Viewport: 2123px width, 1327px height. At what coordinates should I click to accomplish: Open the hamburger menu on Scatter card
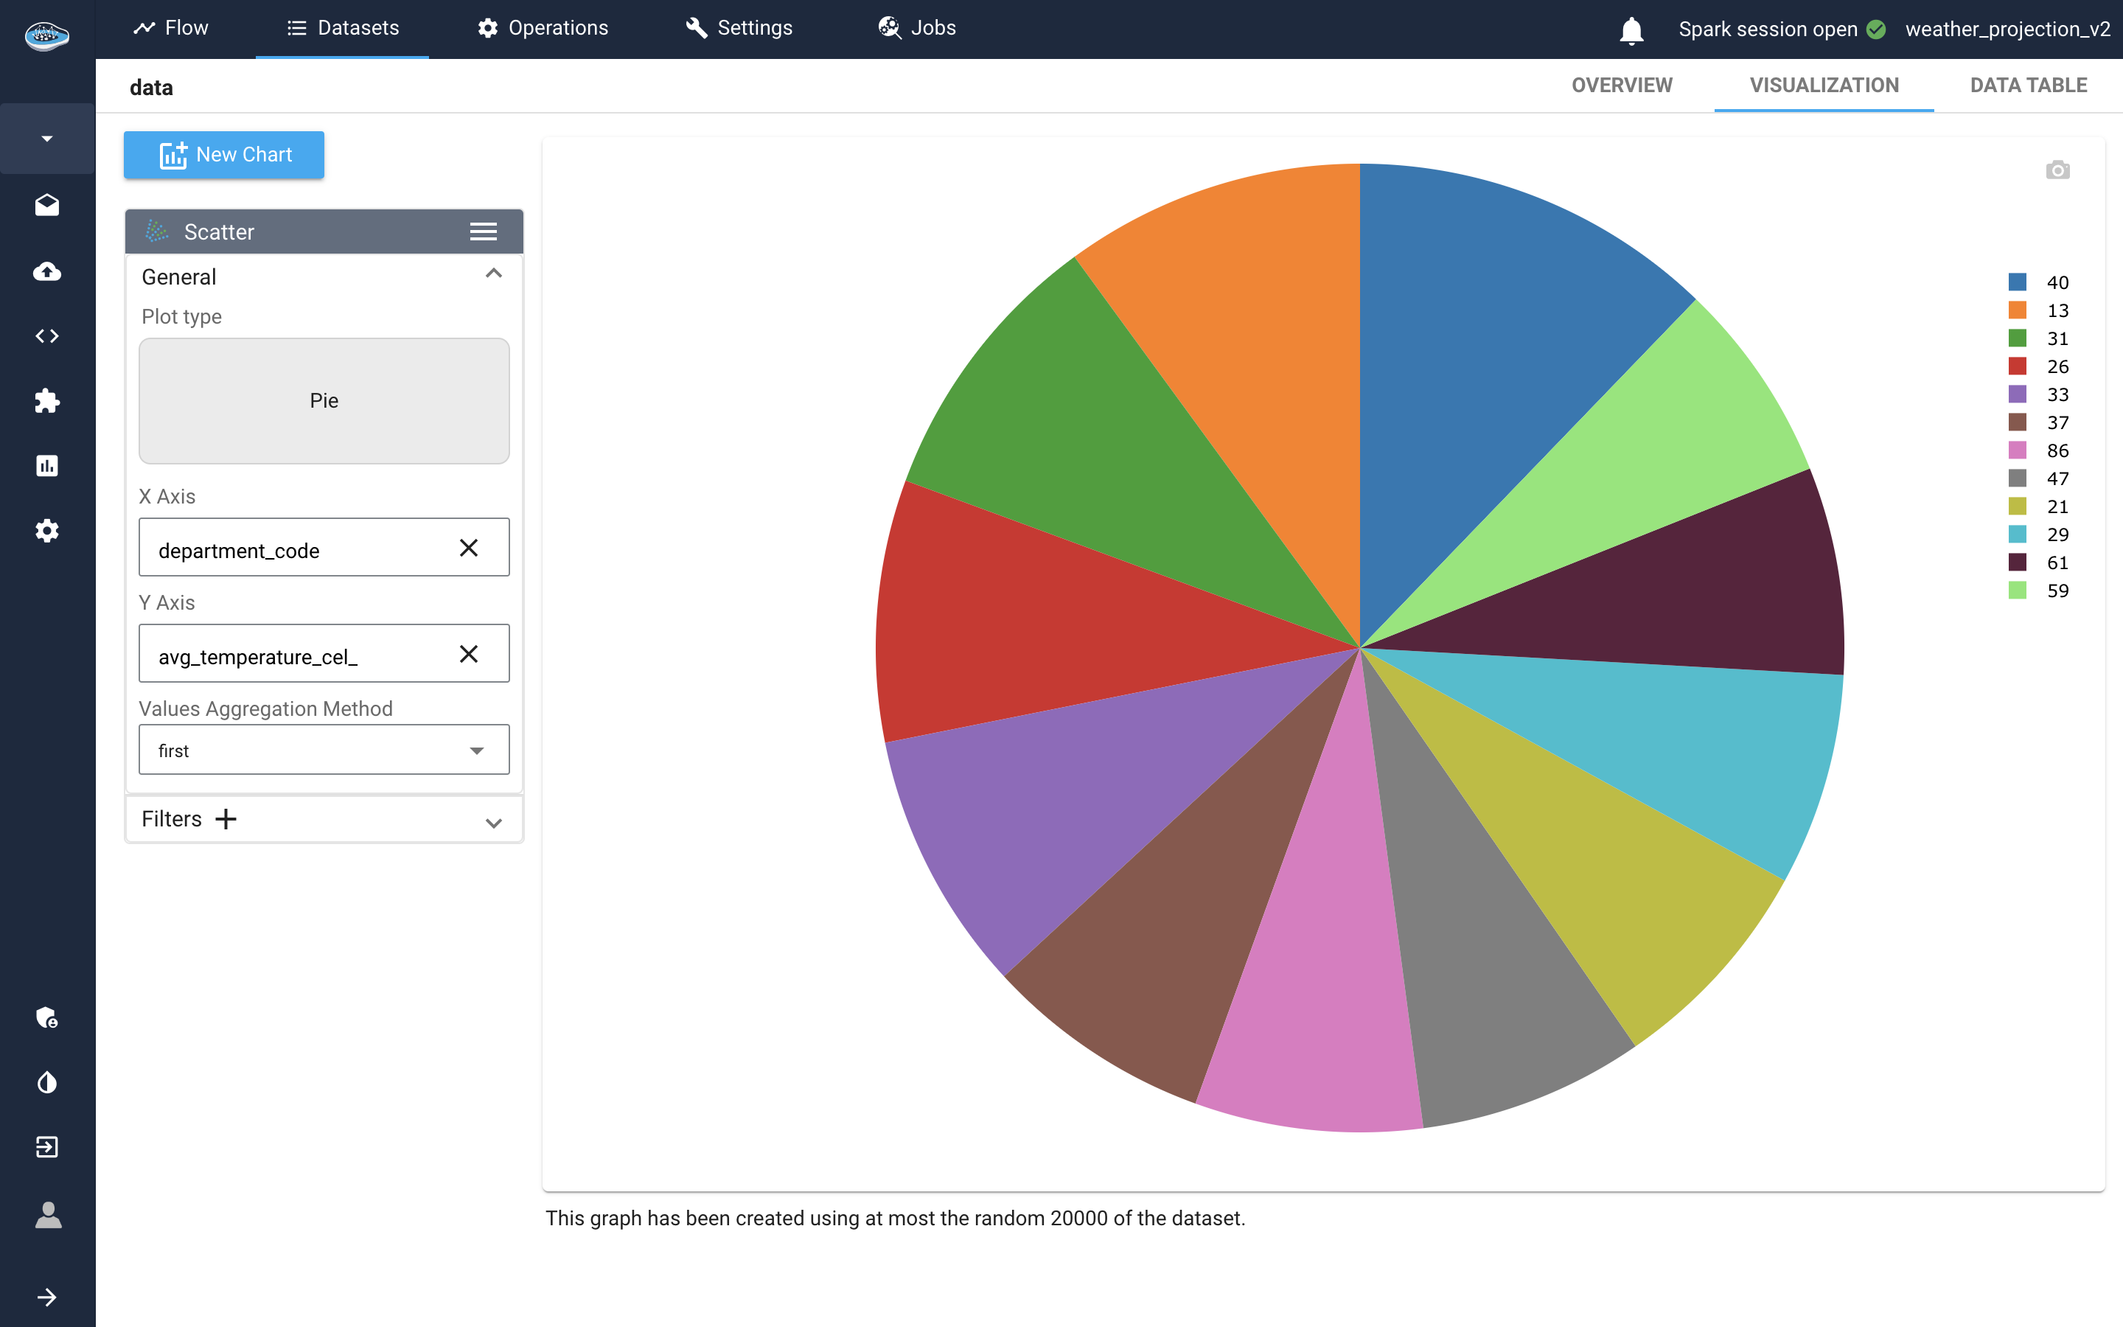(484, 231)
